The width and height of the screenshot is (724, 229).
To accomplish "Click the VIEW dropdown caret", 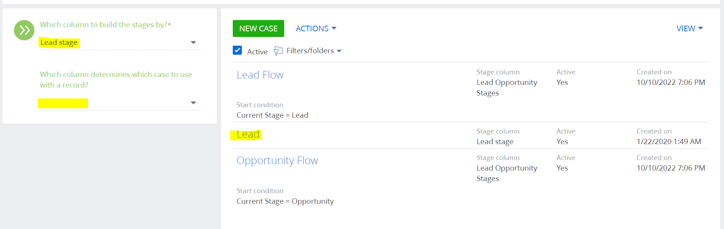I will click(701, 28).
